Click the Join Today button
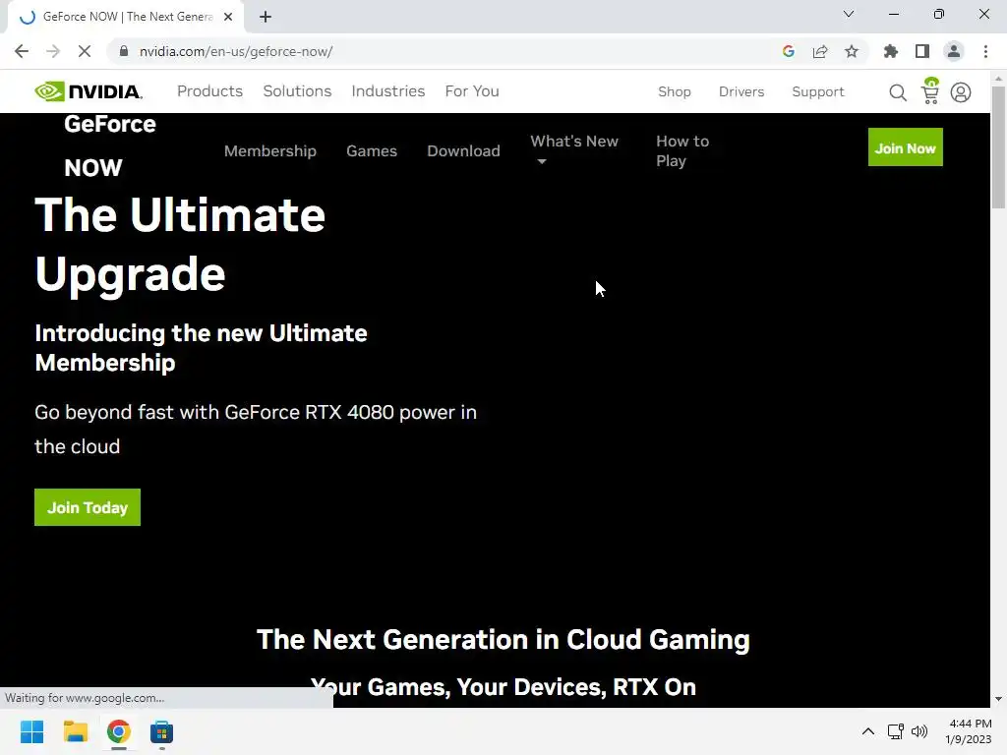The height and width of the screenshot is (755, 1007). click(x=88, y=507)
